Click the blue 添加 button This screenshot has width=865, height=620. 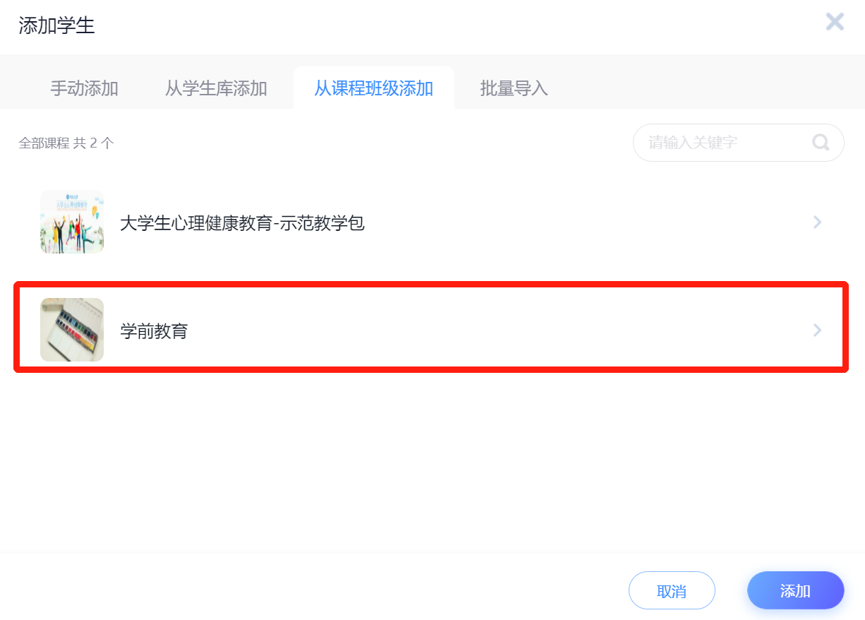pyautogui.click(x=795, y=590)
